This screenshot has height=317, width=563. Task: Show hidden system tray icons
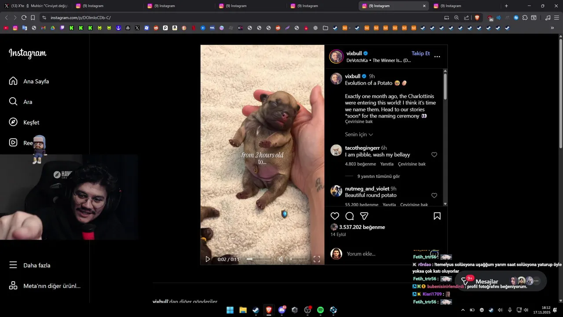click(x=463, y=310)
